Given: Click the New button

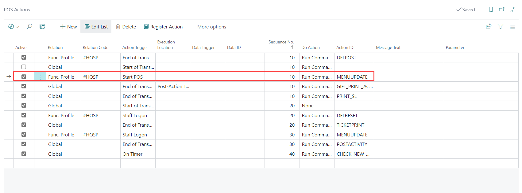Looking at the screenshot, I should coord(68,27).
